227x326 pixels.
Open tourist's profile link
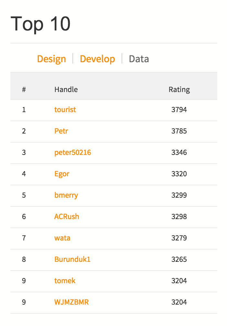[x=65, y=110]
